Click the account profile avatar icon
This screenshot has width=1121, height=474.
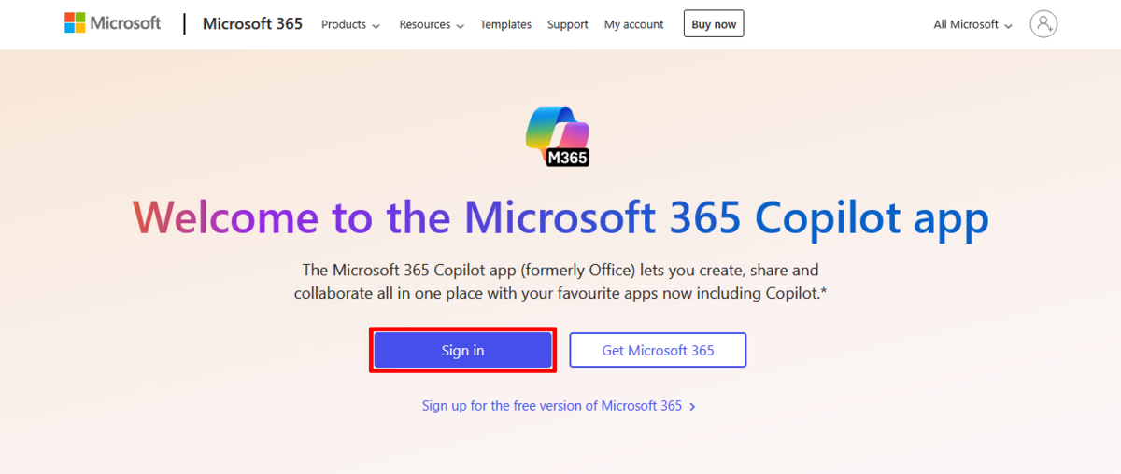point(1043,24)
